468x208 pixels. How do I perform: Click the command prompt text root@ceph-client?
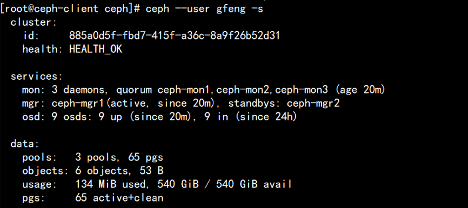pyautogui.click(x=52, y=8)
